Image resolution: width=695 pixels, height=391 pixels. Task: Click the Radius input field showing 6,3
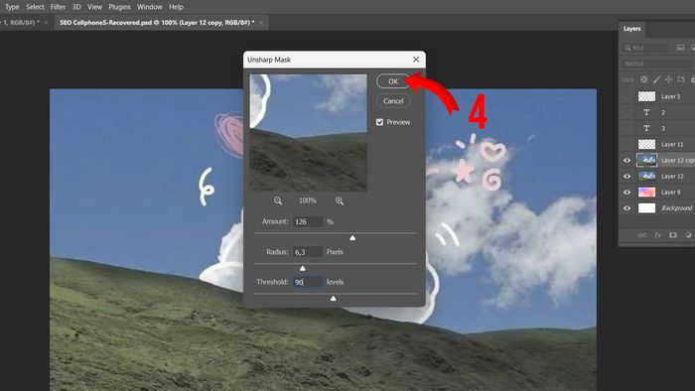[x=308, y=252]
